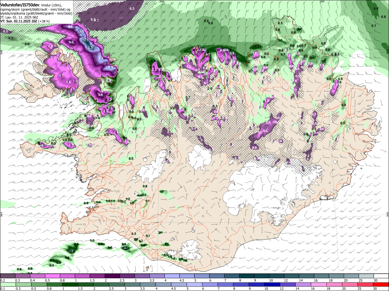Click the 0.1 label starting the lower legend row
Image resolution: width=389 pixels, height=291 pixels.
point(2,289)
